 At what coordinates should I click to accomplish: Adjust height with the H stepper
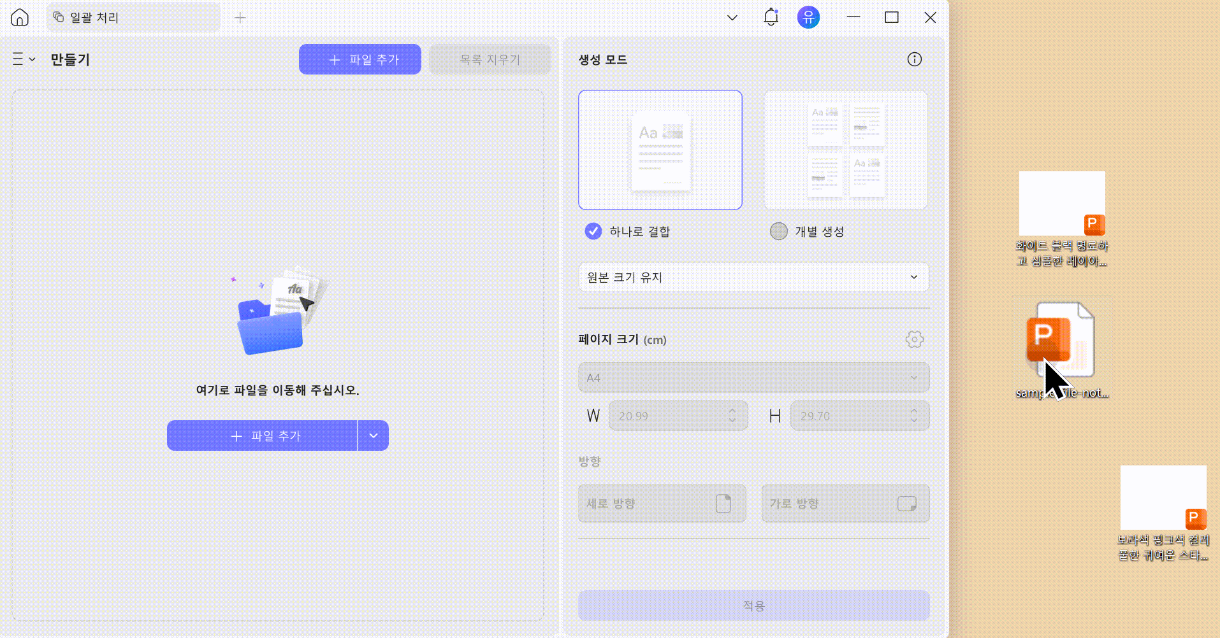tap(914, 416)
